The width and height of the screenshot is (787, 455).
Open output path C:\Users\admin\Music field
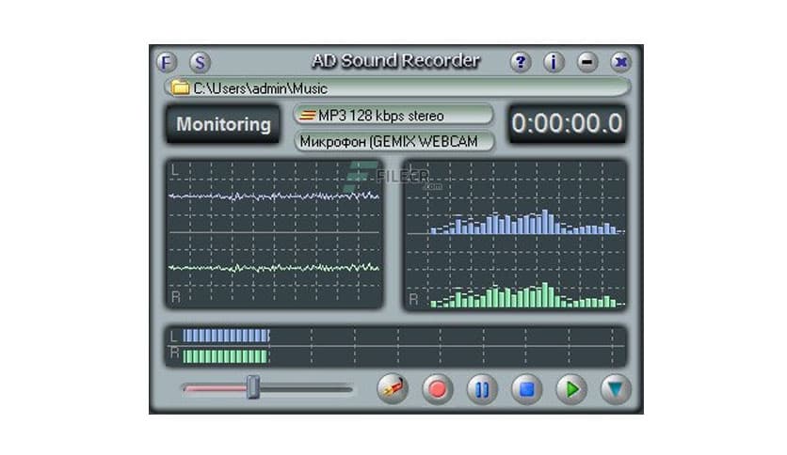pyautogui.click(x=397, y=87)
